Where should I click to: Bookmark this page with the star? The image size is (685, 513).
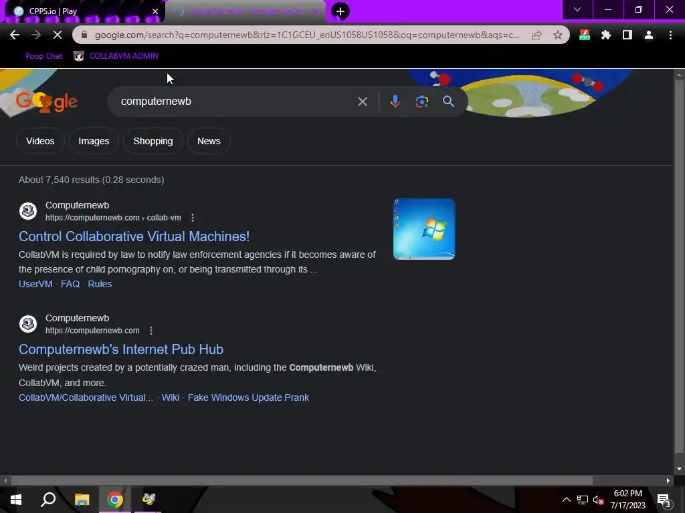(557, 35)
